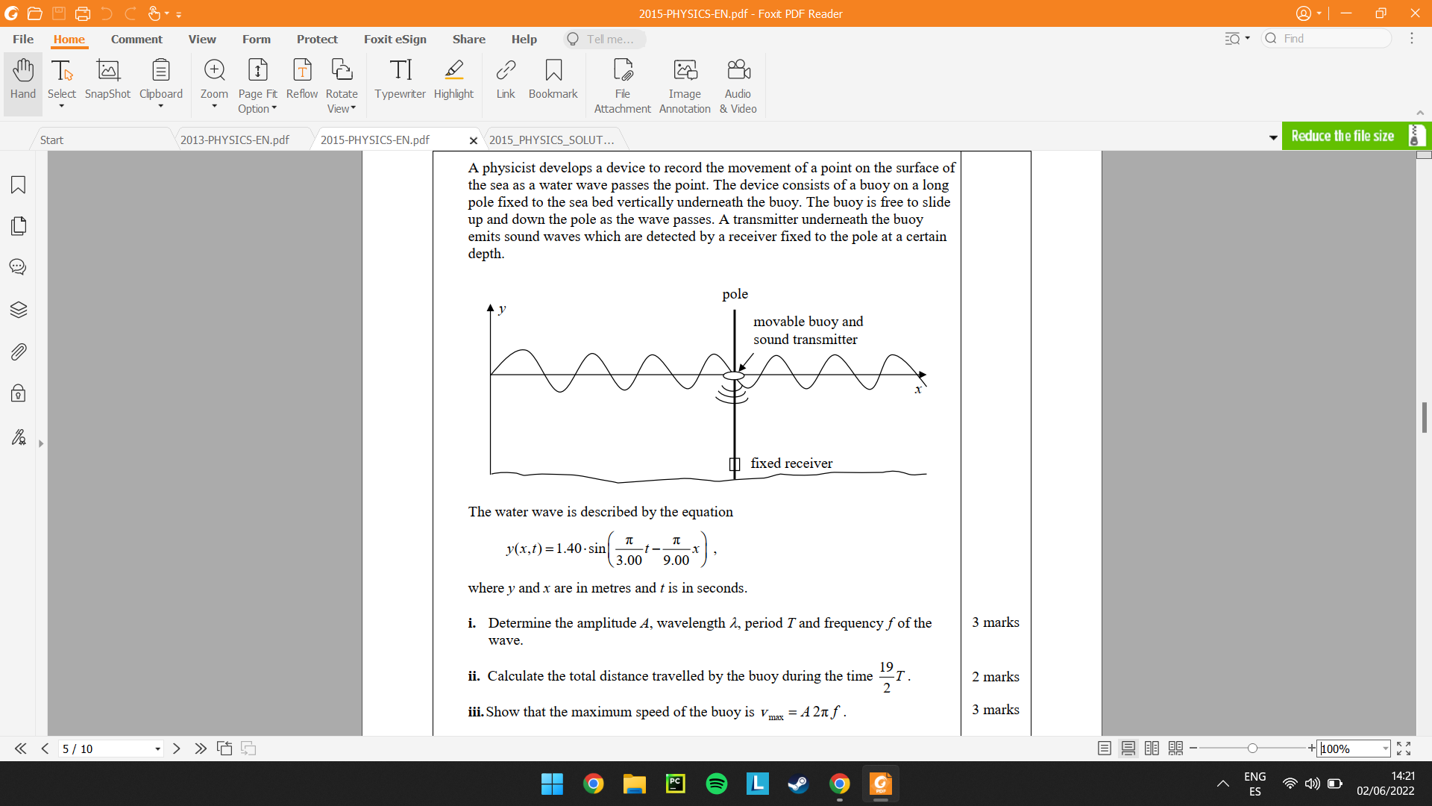The width and height of the screenshot is (1432, 806).
Task: Select the Highlight tool
Action: (453, 81)
